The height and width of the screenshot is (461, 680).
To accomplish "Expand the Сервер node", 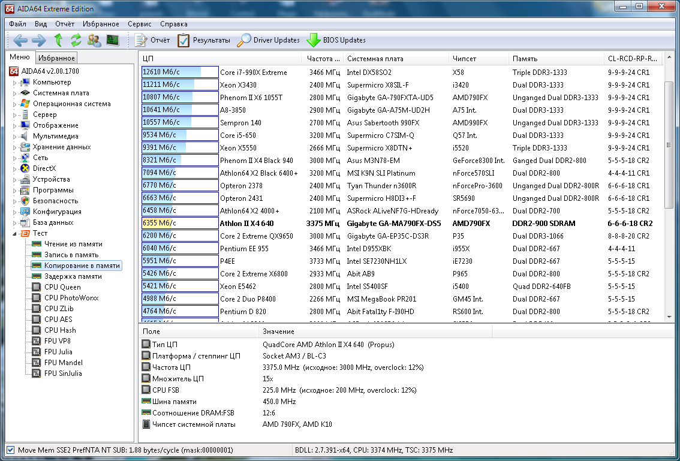I will coord(15,115).
